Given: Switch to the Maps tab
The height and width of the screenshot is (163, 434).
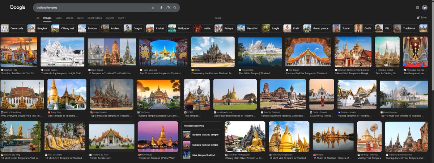Looking at the screenshot, I should (59, 18).
